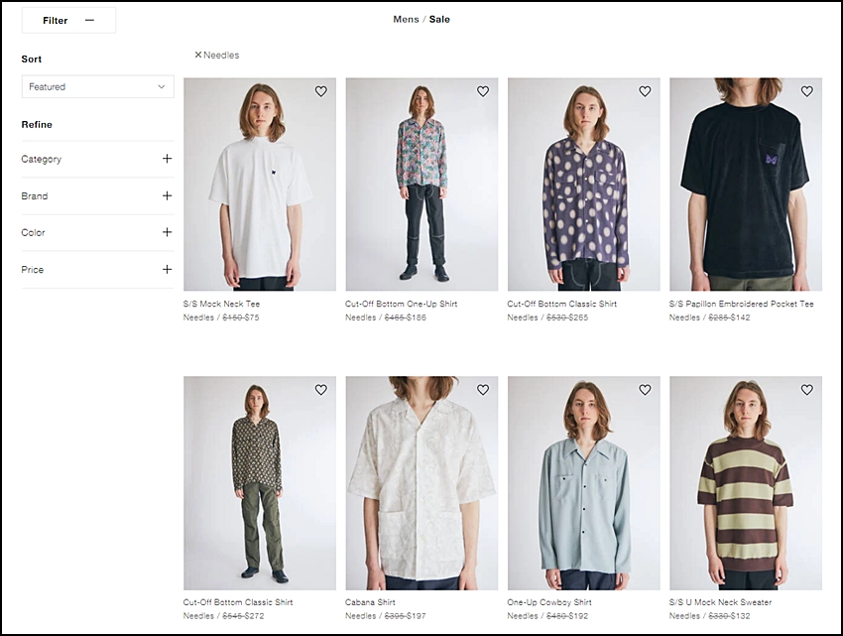The width and height of the screenshot is (843, 636).
Task: Expand the Brand refine section
Action: coord(97,195)
